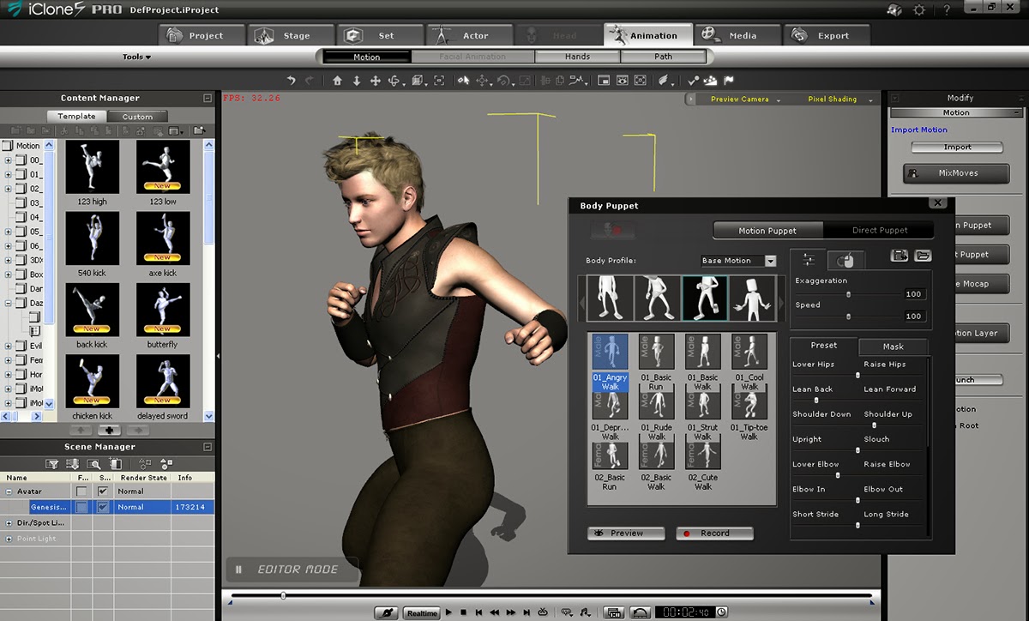This screenshot has width=1029, height=621.
Task: Open MixMoves from the Modify panel
Action: click(956, 172)
